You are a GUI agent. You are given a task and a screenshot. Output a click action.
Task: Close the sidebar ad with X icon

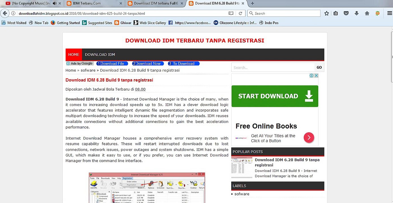(x=316, y=76)
